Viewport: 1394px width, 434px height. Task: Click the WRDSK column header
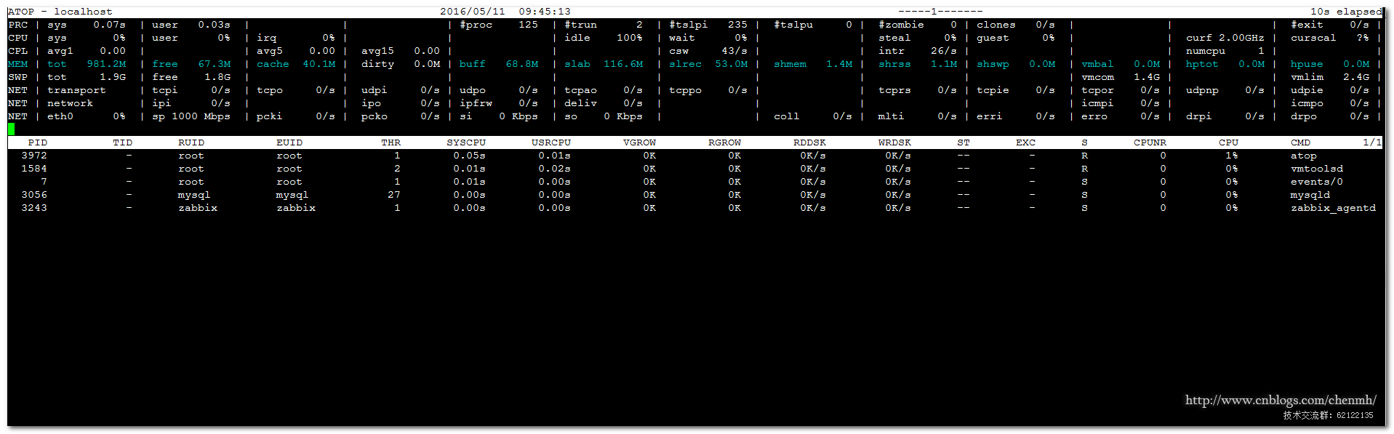click(894, 142)
